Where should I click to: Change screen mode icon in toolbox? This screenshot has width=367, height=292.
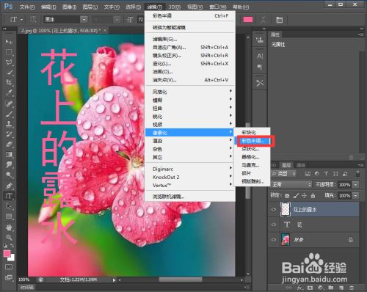point(9,277)
